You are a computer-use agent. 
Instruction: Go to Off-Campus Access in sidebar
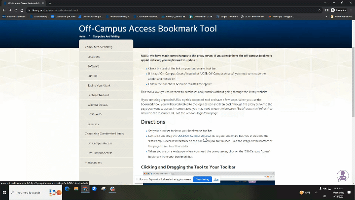pyautogui.click(x=99, y=153)
